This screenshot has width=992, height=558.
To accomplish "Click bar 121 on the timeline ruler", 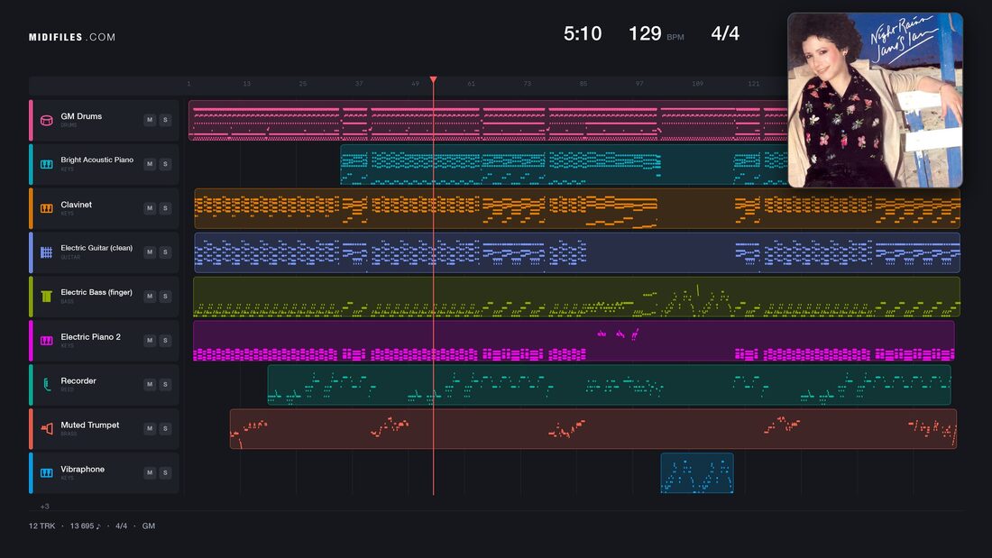I will click(754, 84).
